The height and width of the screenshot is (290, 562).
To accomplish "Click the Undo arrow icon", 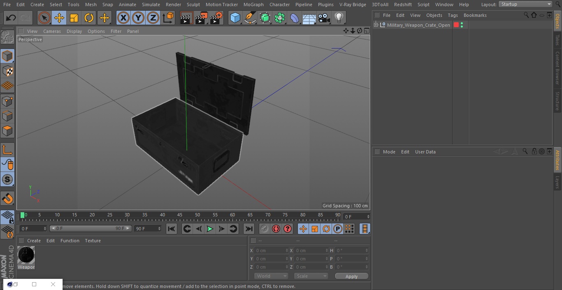I will 11,18.
